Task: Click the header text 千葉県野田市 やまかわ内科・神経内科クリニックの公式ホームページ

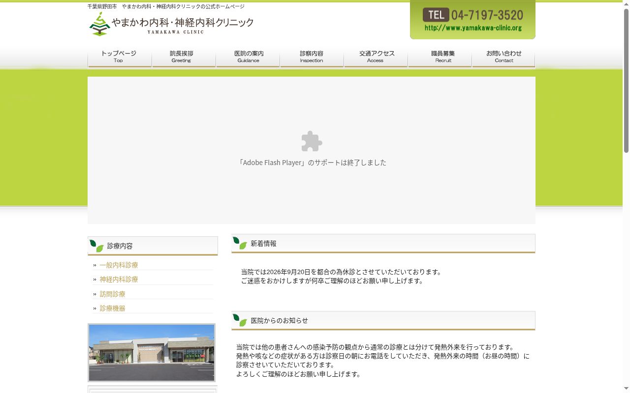Action: click(x=166, y=6)
